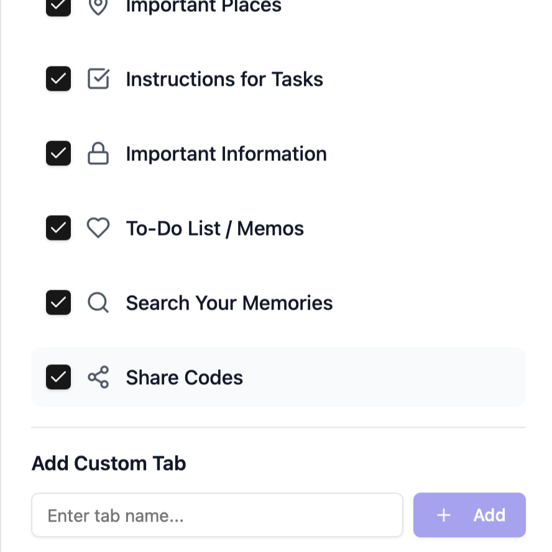Click the To-Do List / Memos label
The image size is (552, 552).
214,228
